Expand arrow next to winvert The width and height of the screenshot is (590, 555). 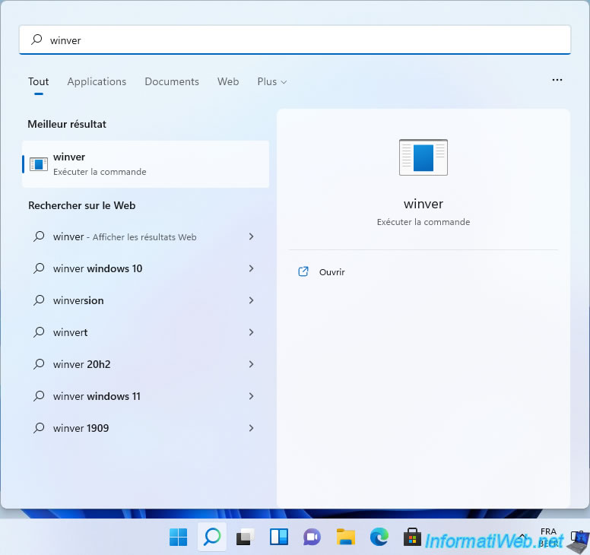tap(252, 333)
